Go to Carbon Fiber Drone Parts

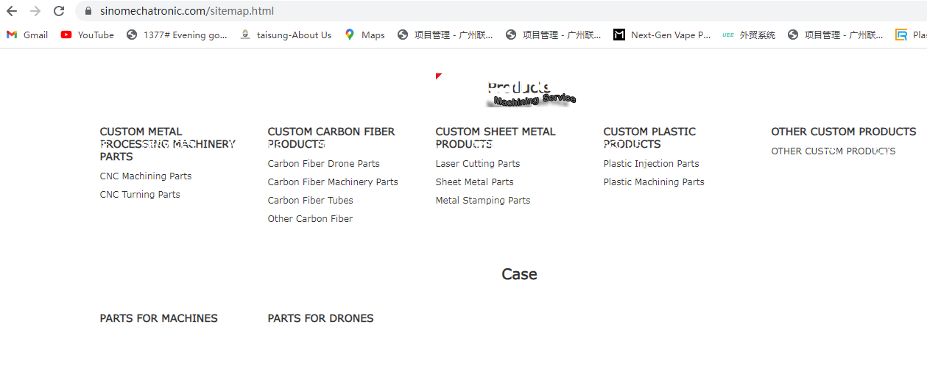[324, 164]
